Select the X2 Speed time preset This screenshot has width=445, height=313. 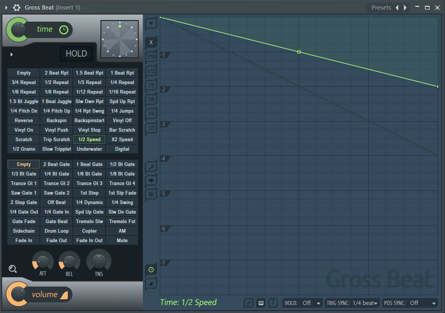tap(122, 140)
